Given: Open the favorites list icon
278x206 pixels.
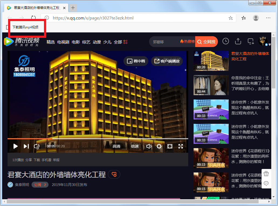Looking at the screenshot, I should [243, 18].
